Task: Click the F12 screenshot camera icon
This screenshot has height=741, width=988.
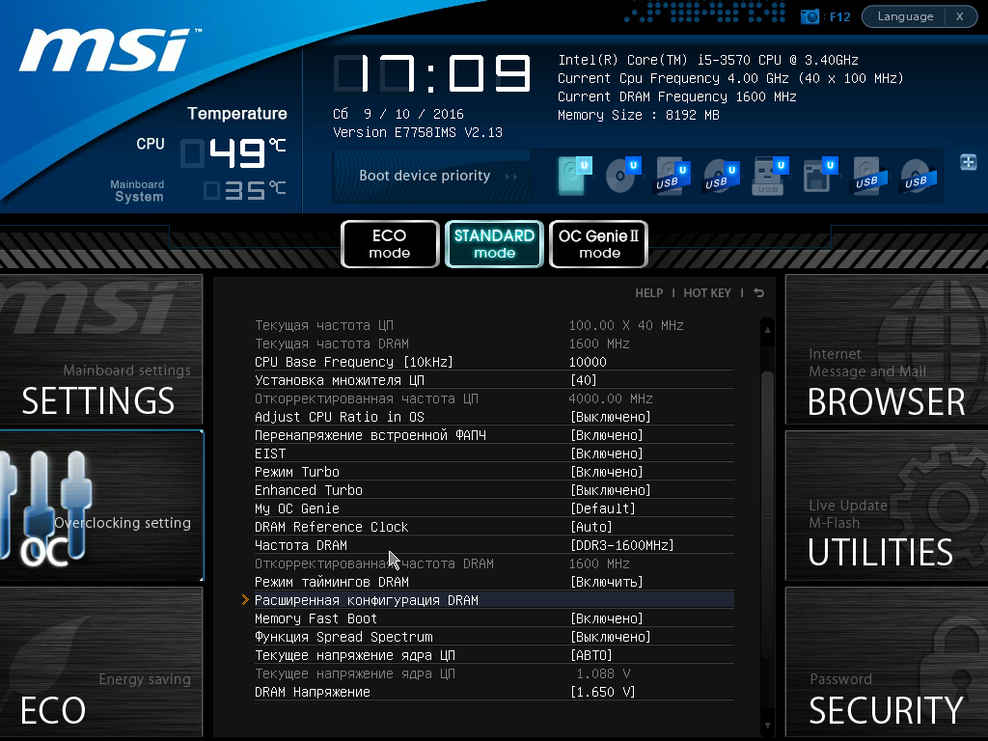Action: click(x=810, y=16)
